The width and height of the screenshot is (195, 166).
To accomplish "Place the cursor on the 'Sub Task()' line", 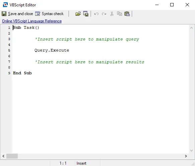I will (26, 27).
